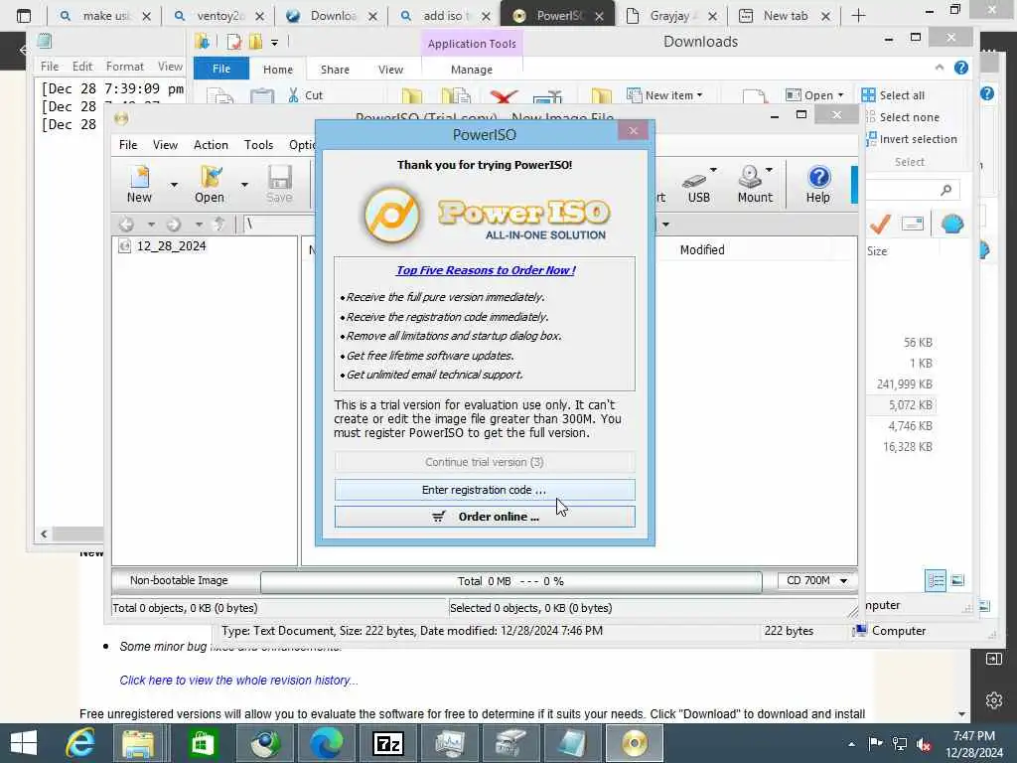
Task: Click the network icon in system tray
Action: tap(899, 743)
